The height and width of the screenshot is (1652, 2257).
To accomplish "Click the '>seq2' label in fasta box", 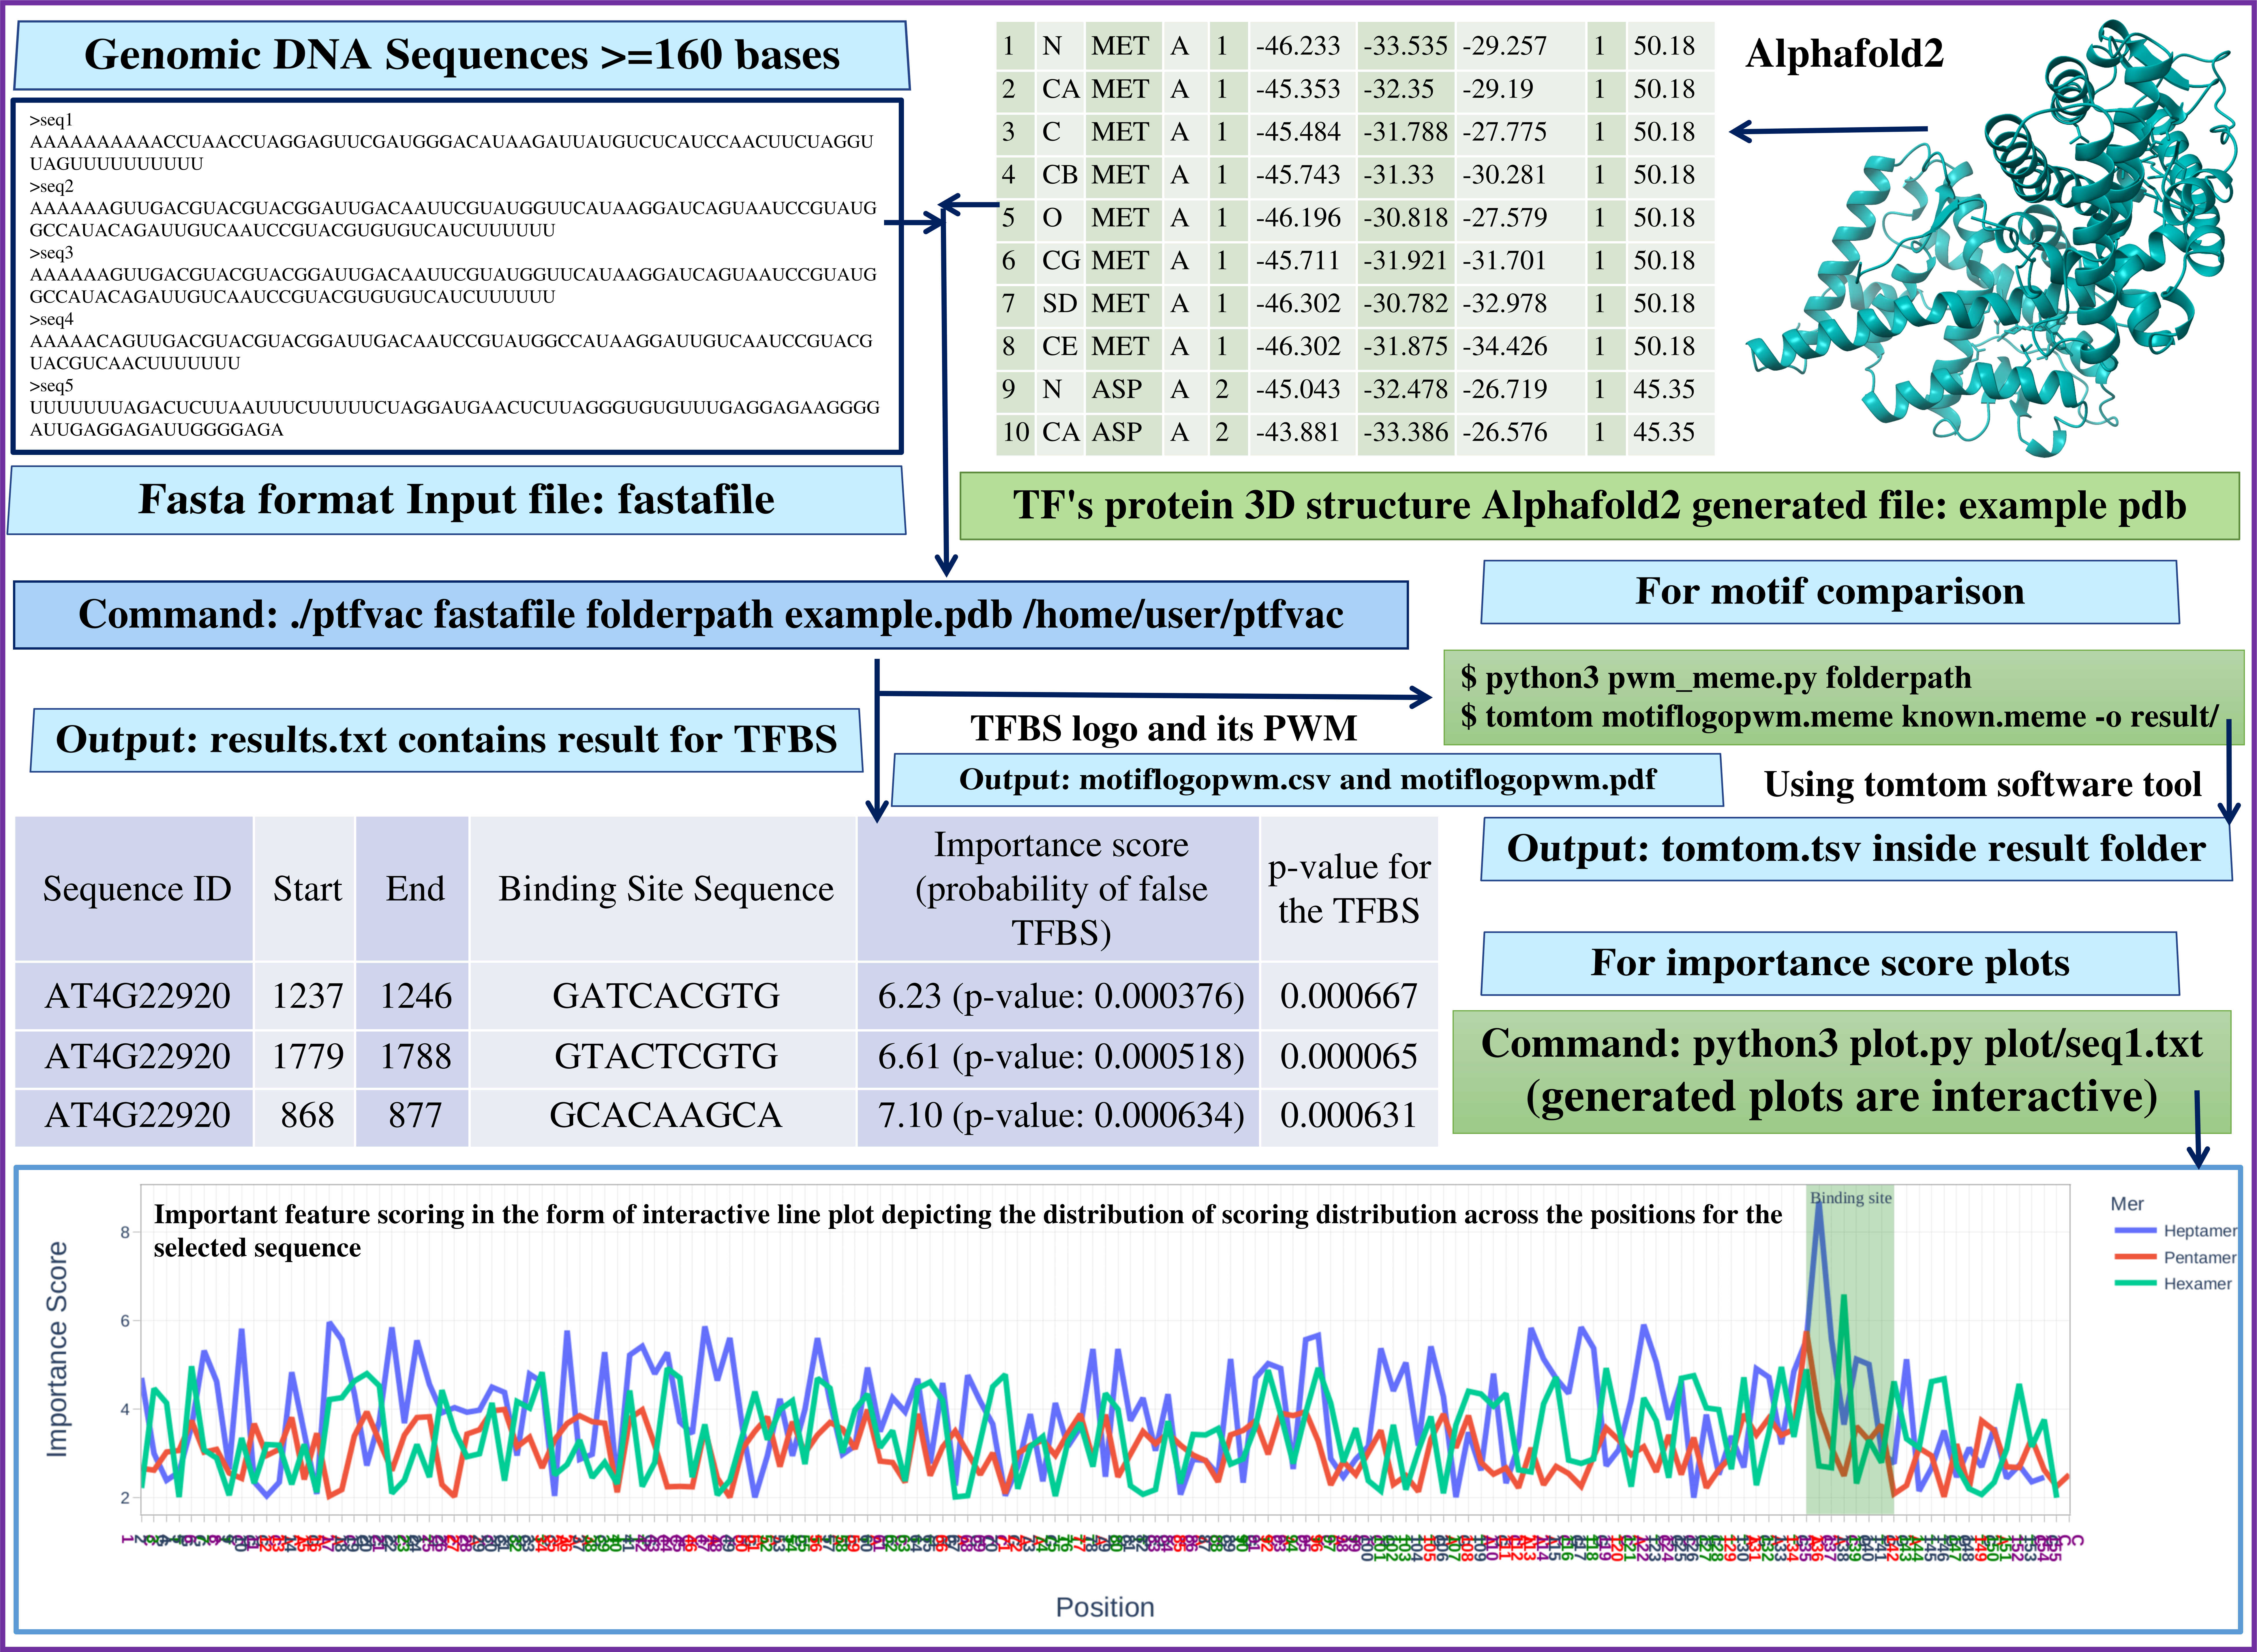I will (51, 186).
